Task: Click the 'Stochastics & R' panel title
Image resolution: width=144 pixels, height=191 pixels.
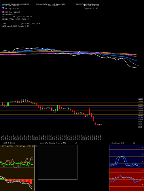Action: point(118,143)
